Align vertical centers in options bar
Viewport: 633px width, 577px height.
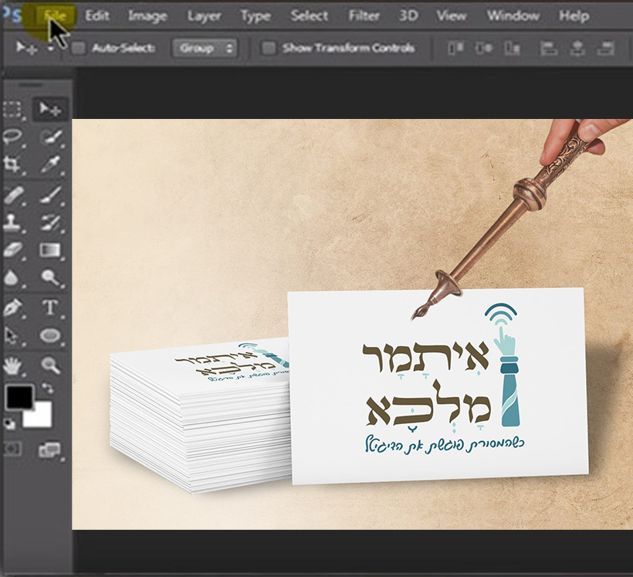coord(484,49)
